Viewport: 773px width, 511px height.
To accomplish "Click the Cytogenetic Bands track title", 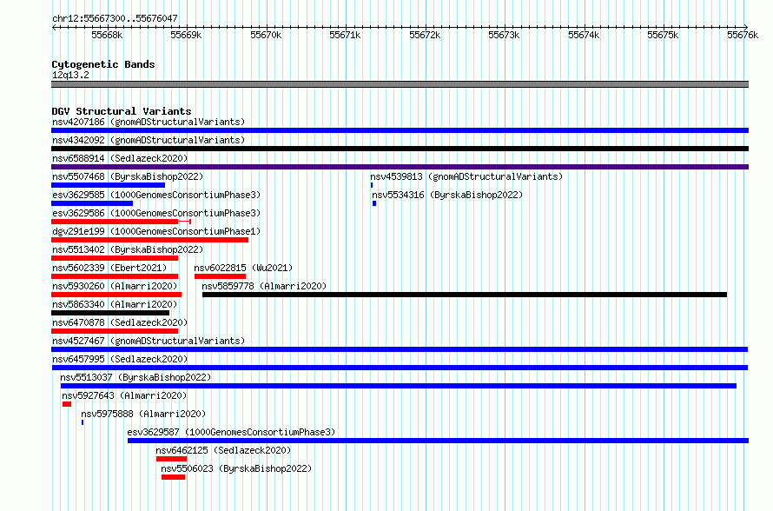I will [x=103, y=64].
